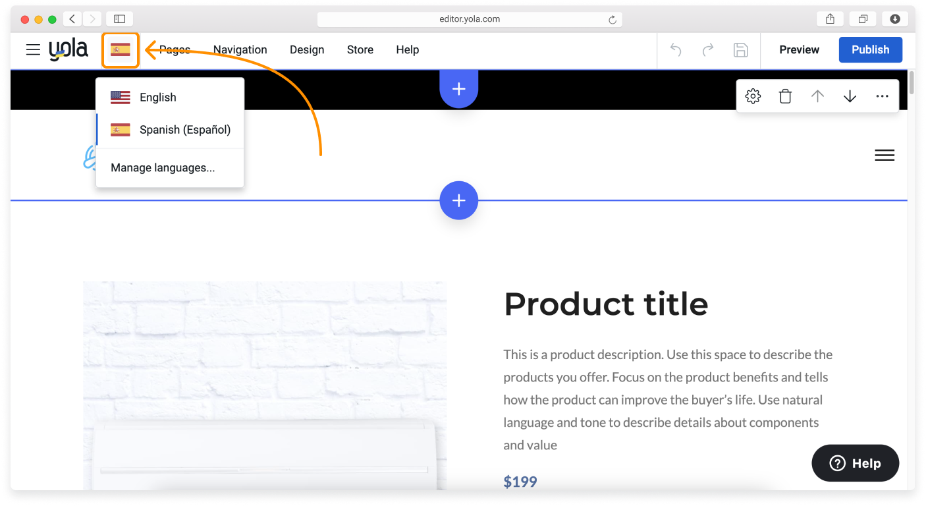The image size is (926, 506).
Task: Publish the site with the blue button
Action: 870,49
